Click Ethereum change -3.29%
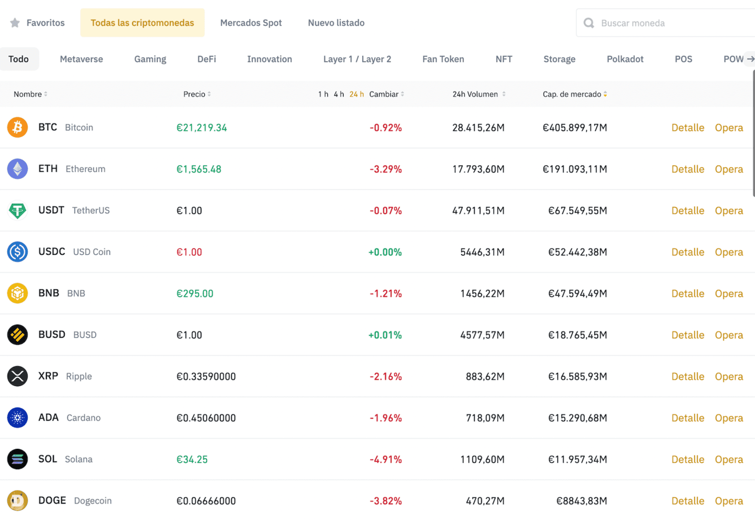 (386, 169)
